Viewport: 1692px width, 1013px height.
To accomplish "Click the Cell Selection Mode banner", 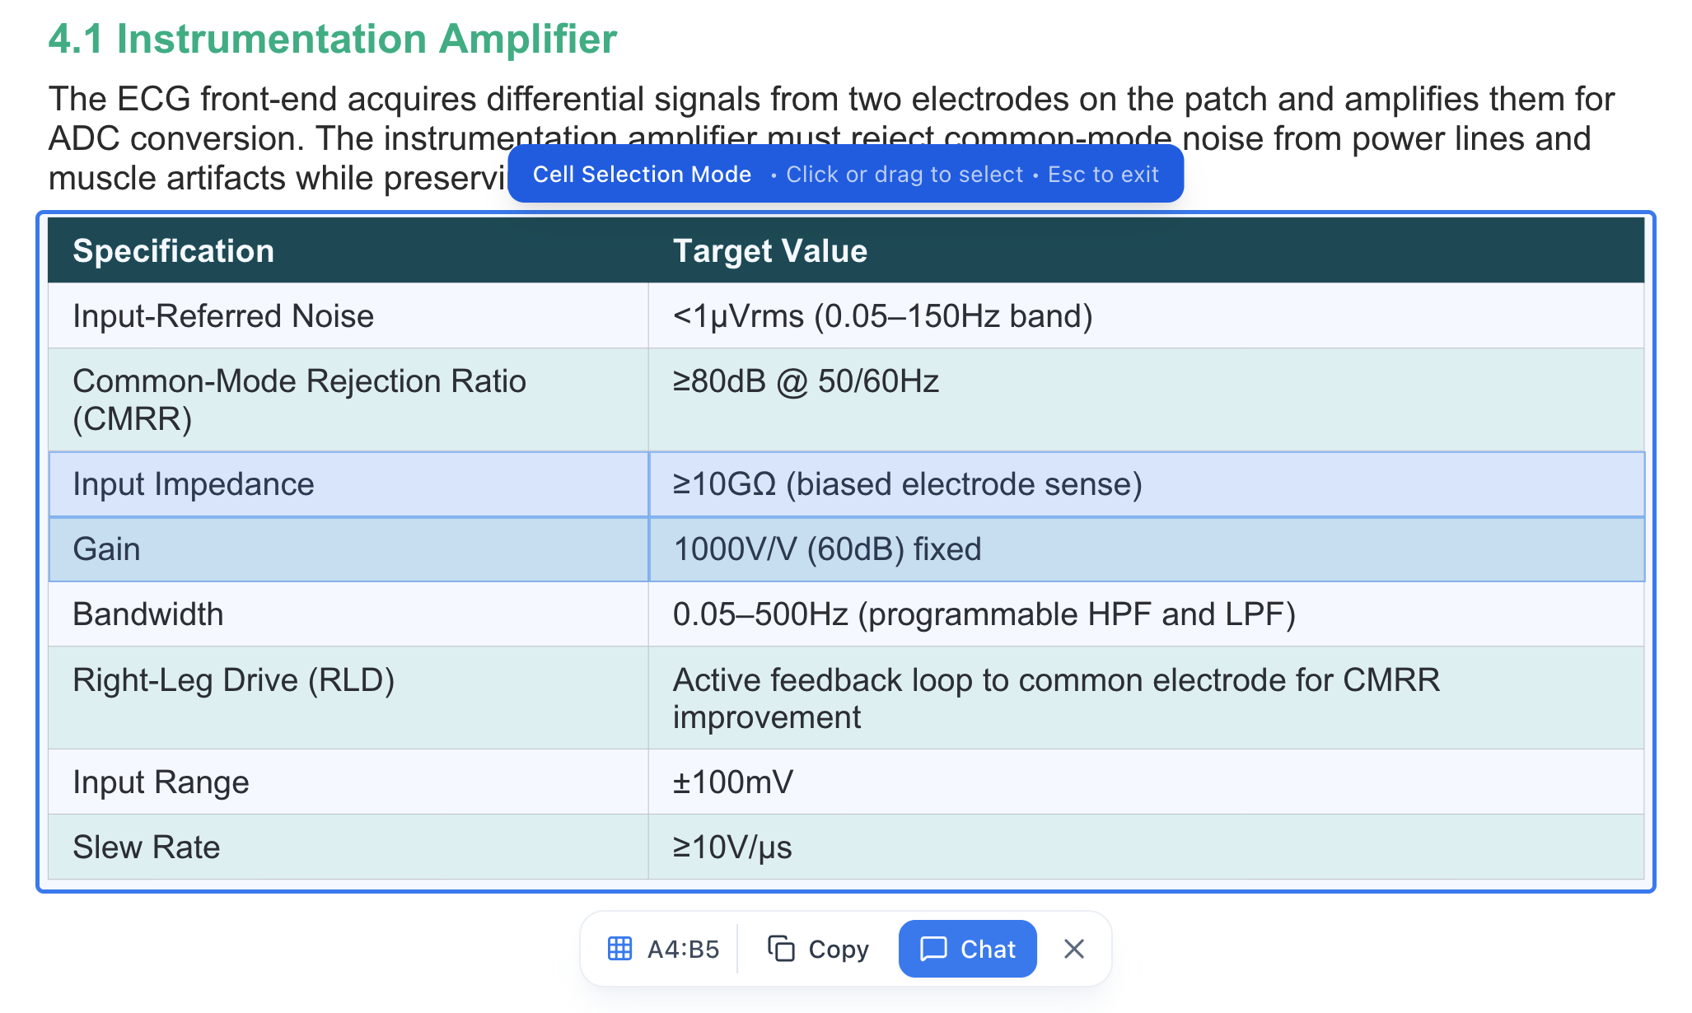I will click(x=845, y=174).
